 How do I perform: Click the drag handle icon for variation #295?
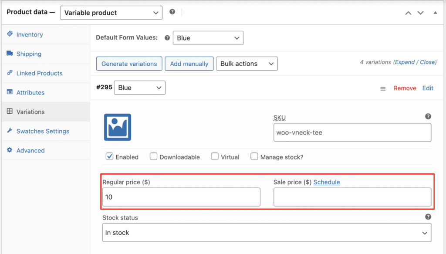[x=383, y=88]
